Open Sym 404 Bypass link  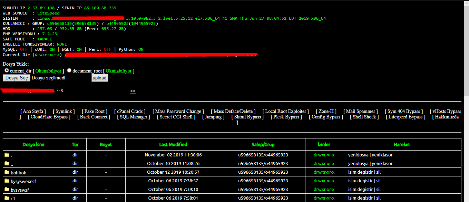pyautogui.click(x=404, y=112)
